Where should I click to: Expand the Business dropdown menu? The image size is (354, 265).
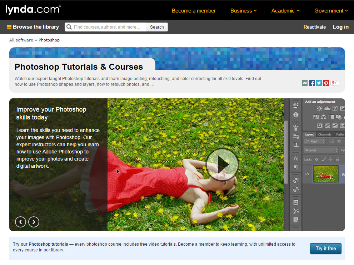[x=243, y=11]
